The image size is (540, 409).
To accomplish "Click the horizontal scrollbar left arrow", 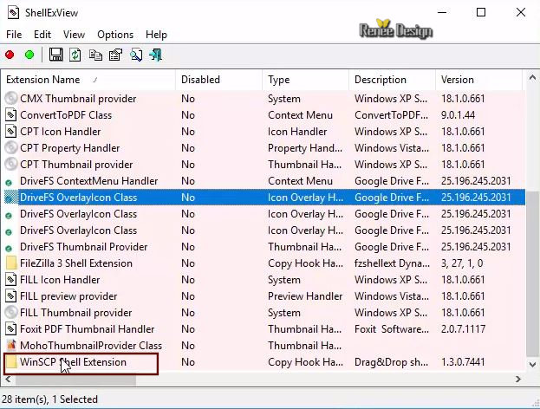I will pyautogui.click(x=8, y=379).
